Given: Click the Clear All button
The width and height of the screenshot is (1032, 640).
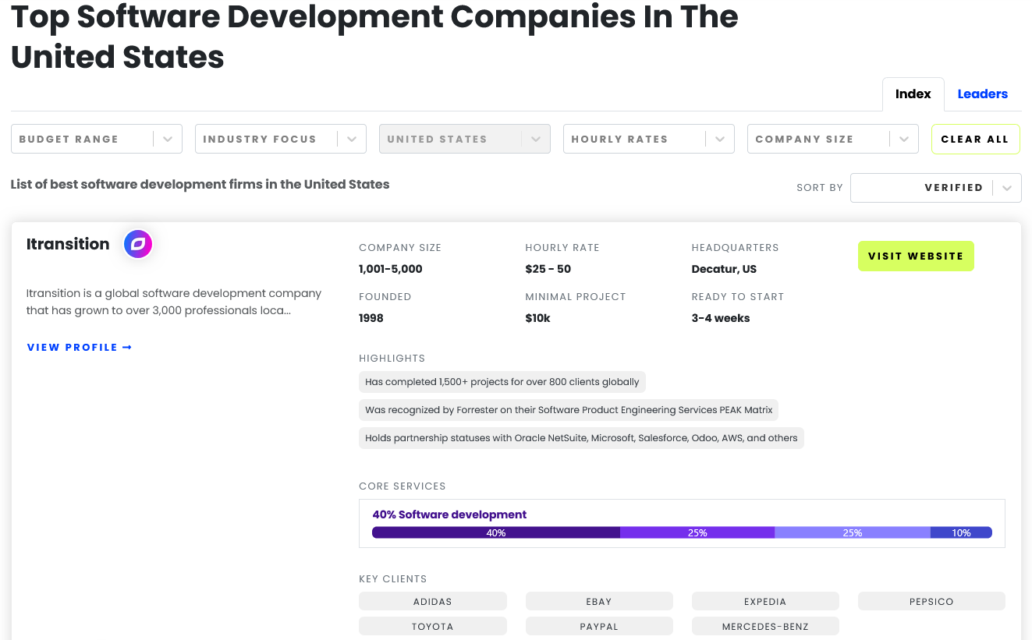Looking at the screenshot, I should 975,139.
